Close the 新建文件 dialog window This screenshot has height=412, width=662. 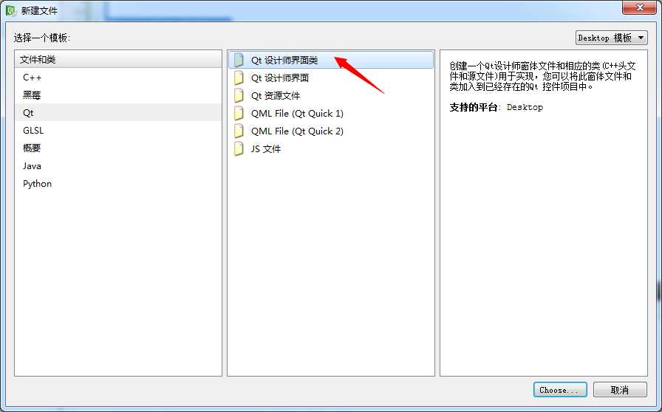coord(640,7)
